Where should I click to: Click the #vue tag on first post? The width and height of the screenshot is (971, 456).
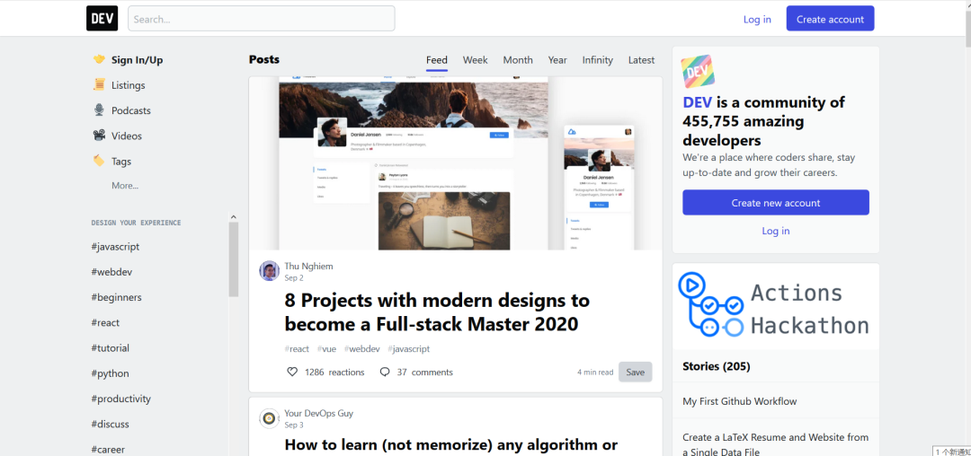pos(326,348)
